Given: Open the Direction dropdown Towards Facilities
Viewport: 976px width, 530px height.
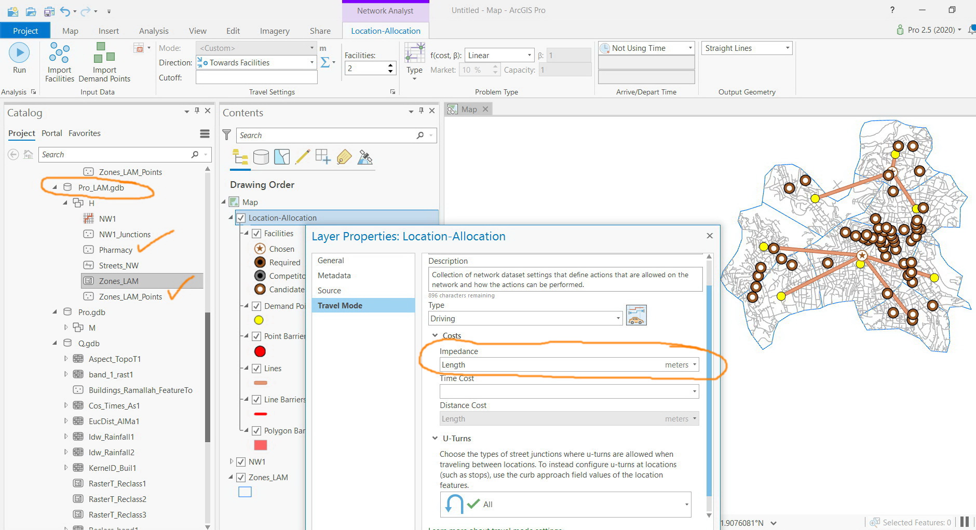Looking at the screenshot, I should tap(256, 62).
